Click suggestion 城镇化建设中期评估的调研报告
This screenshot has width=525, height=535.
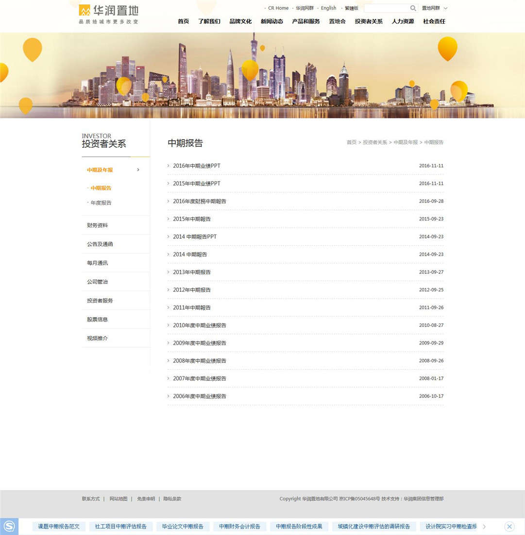(x=374, y=526)
